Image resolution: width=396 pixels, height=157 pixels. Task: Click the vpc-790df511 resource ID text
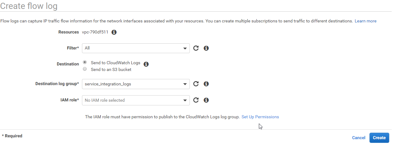(95, 32)
